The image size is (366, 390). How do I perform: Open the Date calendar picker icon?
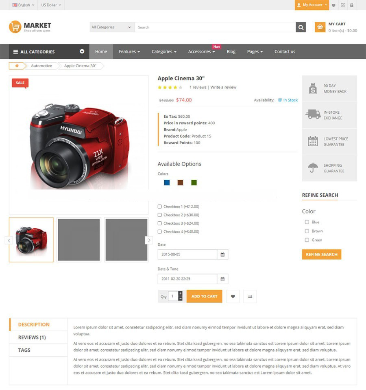click(x=222, y=254)
